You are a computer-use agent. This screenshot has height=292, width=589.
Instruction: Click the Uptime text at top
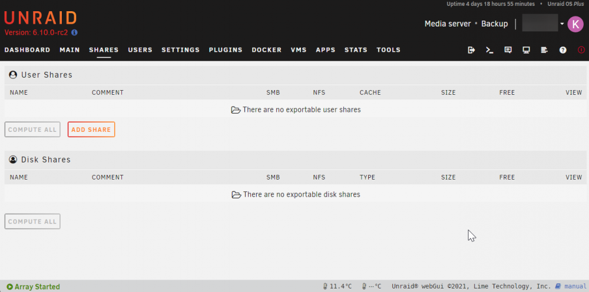(x=491, y=4)
